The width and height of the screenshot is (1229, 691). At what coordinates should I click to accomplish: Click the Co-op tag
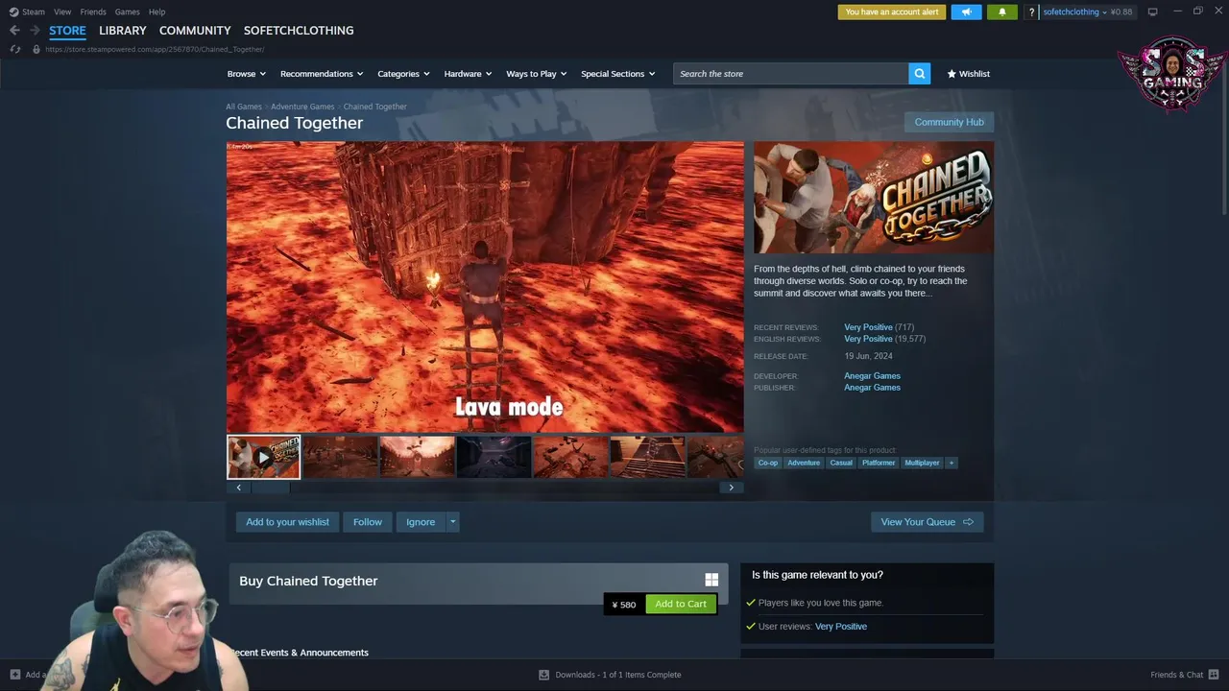click(x=768, y=463)
